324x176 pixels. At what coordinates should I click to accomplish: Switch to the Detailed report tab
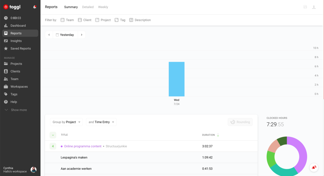pyautogui.click(x=88, y=7)
